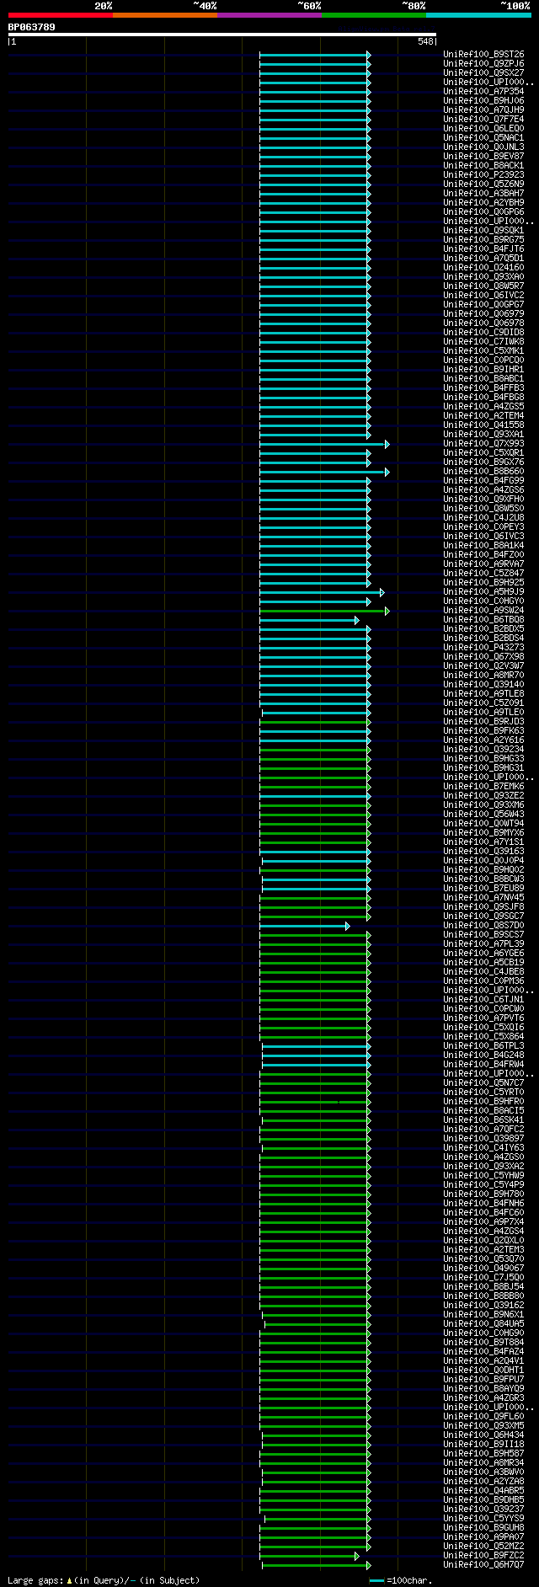This screenshot has width=539, height=1587.
Task: Select label UniRef100_B9RG75
Action: click(x=483, y=240)
